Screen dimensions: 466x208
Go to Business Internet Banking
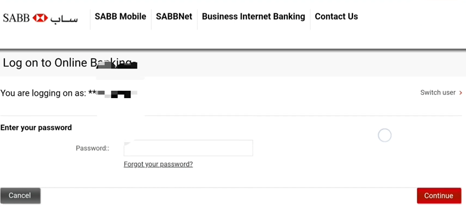(x=254, y=16)
